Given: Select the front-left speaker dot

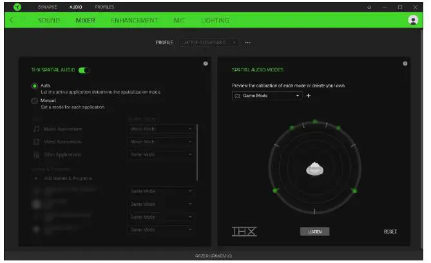Looking at the screenshot, I should click(x=292, y=128).
